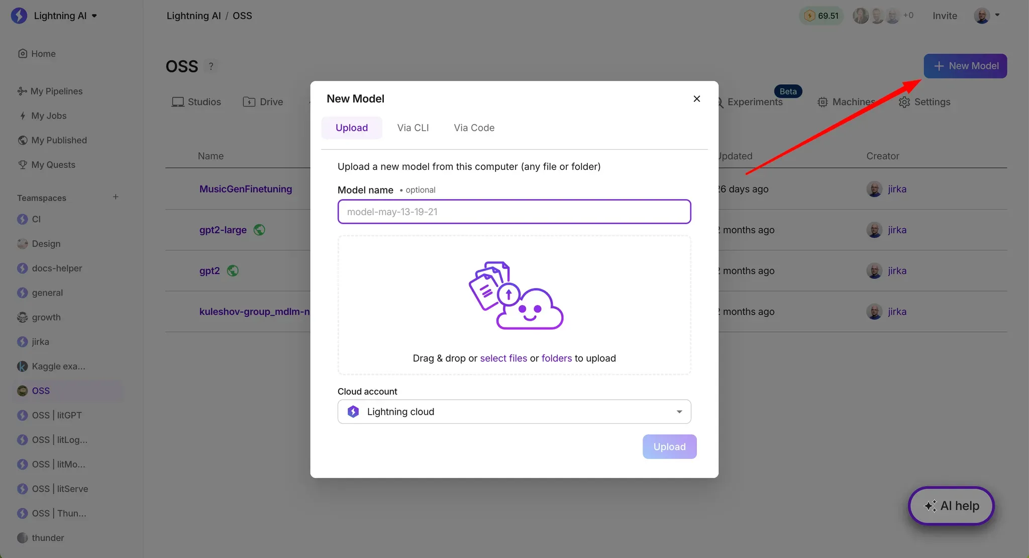1029x558 pixels.
Task: Select the OSS | Thun... teamspace
Action: tap(51, 513)
